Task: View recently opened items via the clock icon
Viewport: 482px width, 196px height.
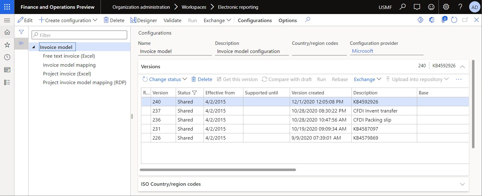Action: click(7, 57)
